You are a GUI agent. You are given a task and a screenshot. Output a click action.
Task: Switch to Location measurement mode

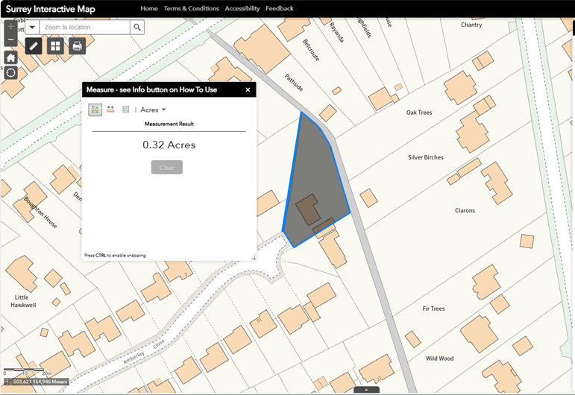click(x=125, y=110)
